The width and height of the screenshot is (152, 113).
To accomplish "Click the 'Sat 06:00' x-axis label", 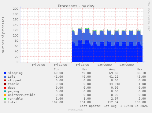I will coord(127,65).
